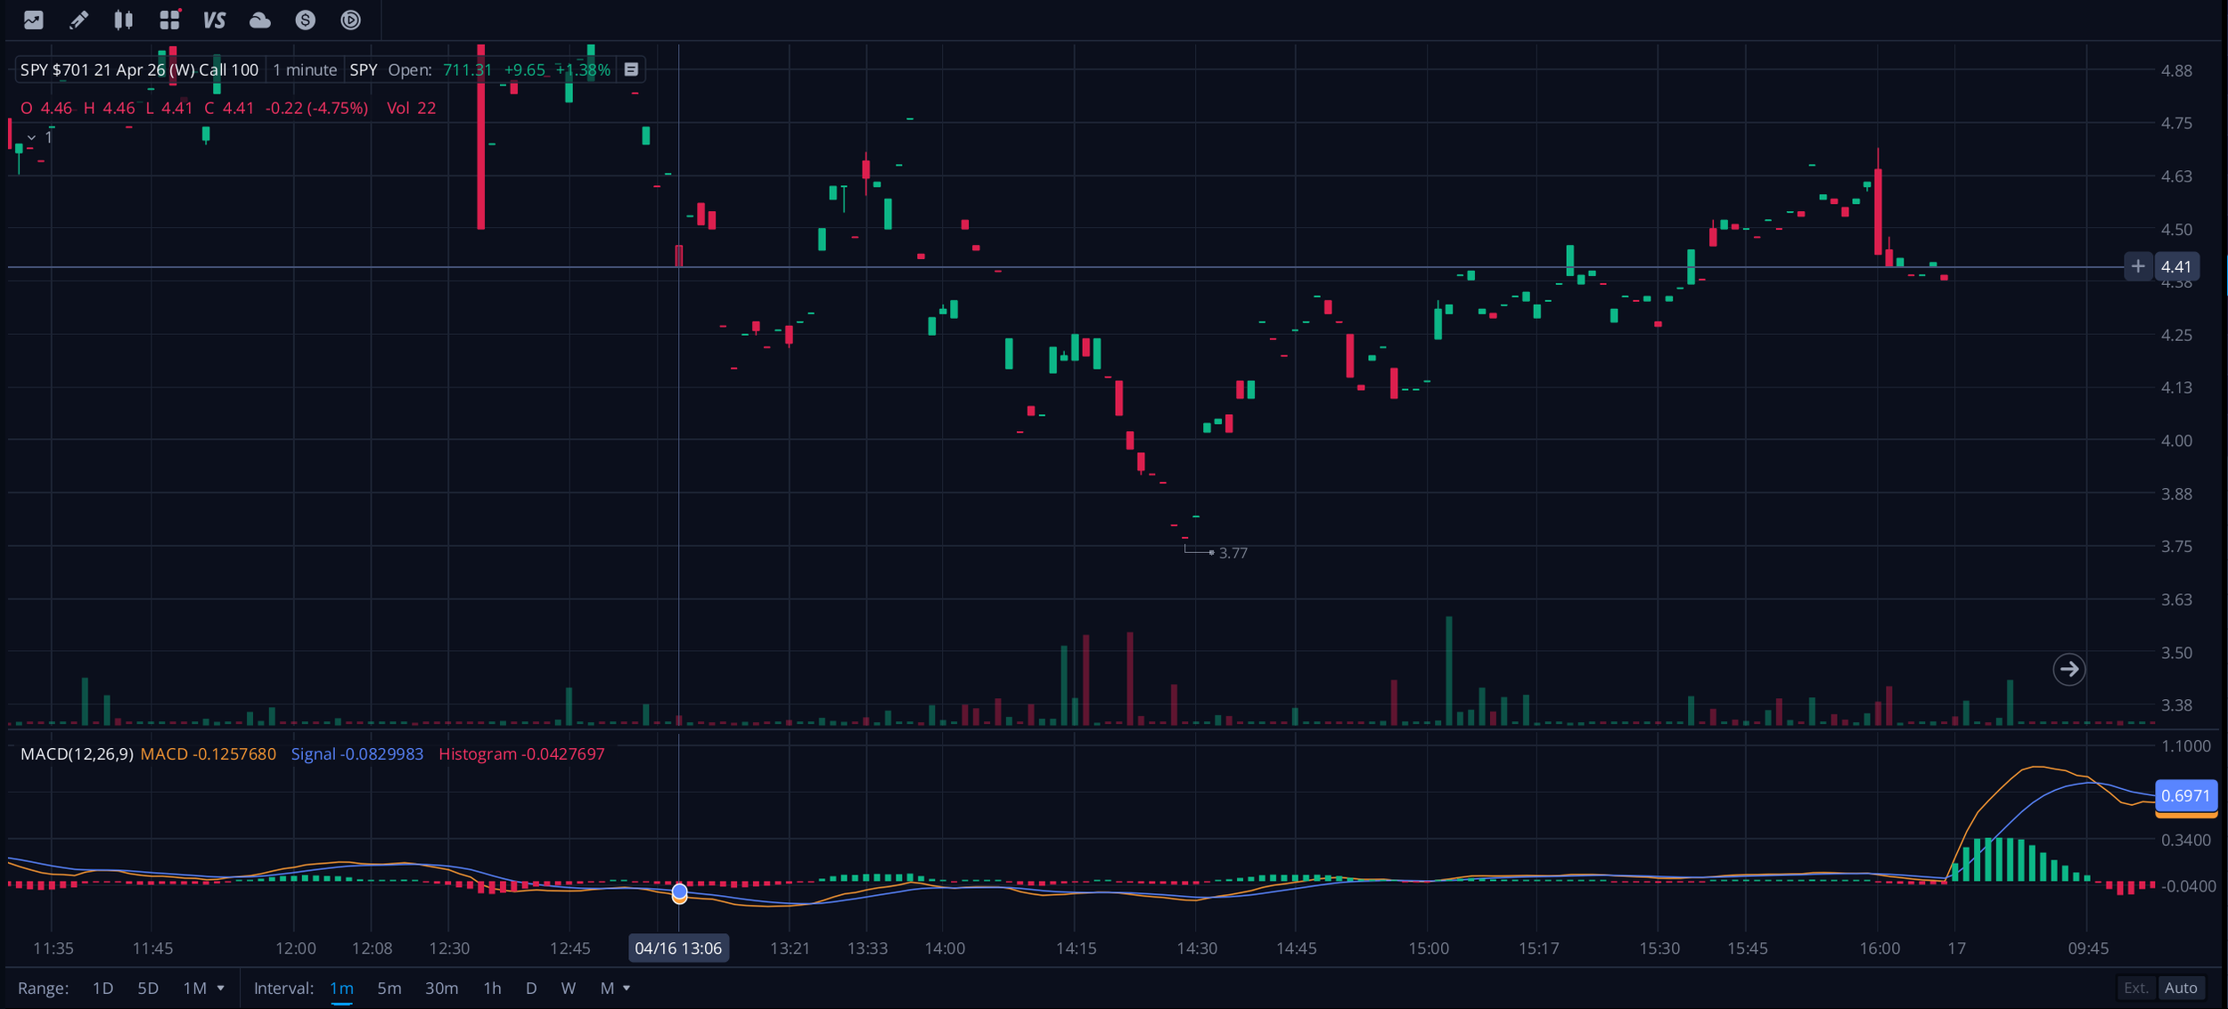The width and height of the screenshot is (2228, 1009).
Task: Open the note icon beside SPY quote
Action: click(x=631, y=69)
